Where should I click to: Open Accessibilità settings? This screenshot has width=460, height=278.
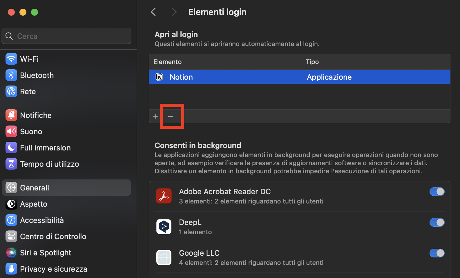coord(66,220)
